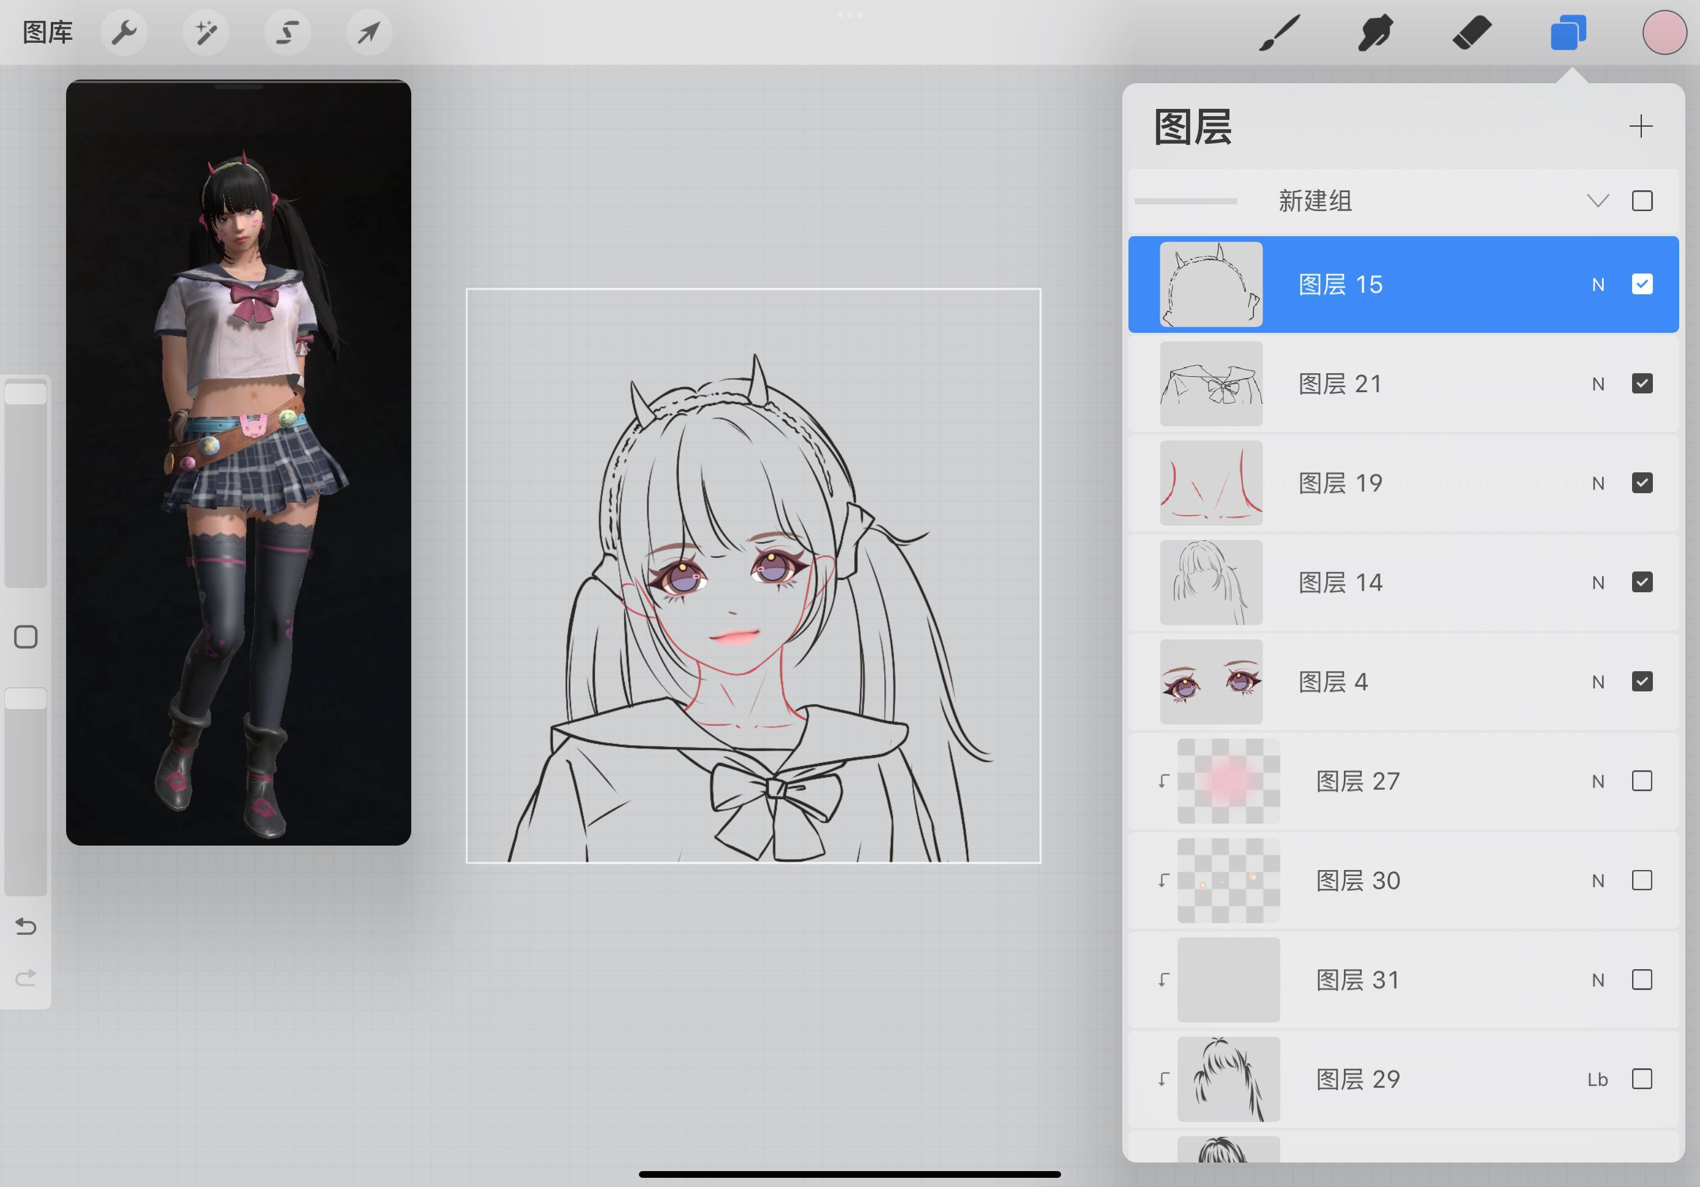Image resolution: width=1700 pixels, height=1187 pixels.
Task: Select the Eraser tool
Action: [x=1471, y=32]
